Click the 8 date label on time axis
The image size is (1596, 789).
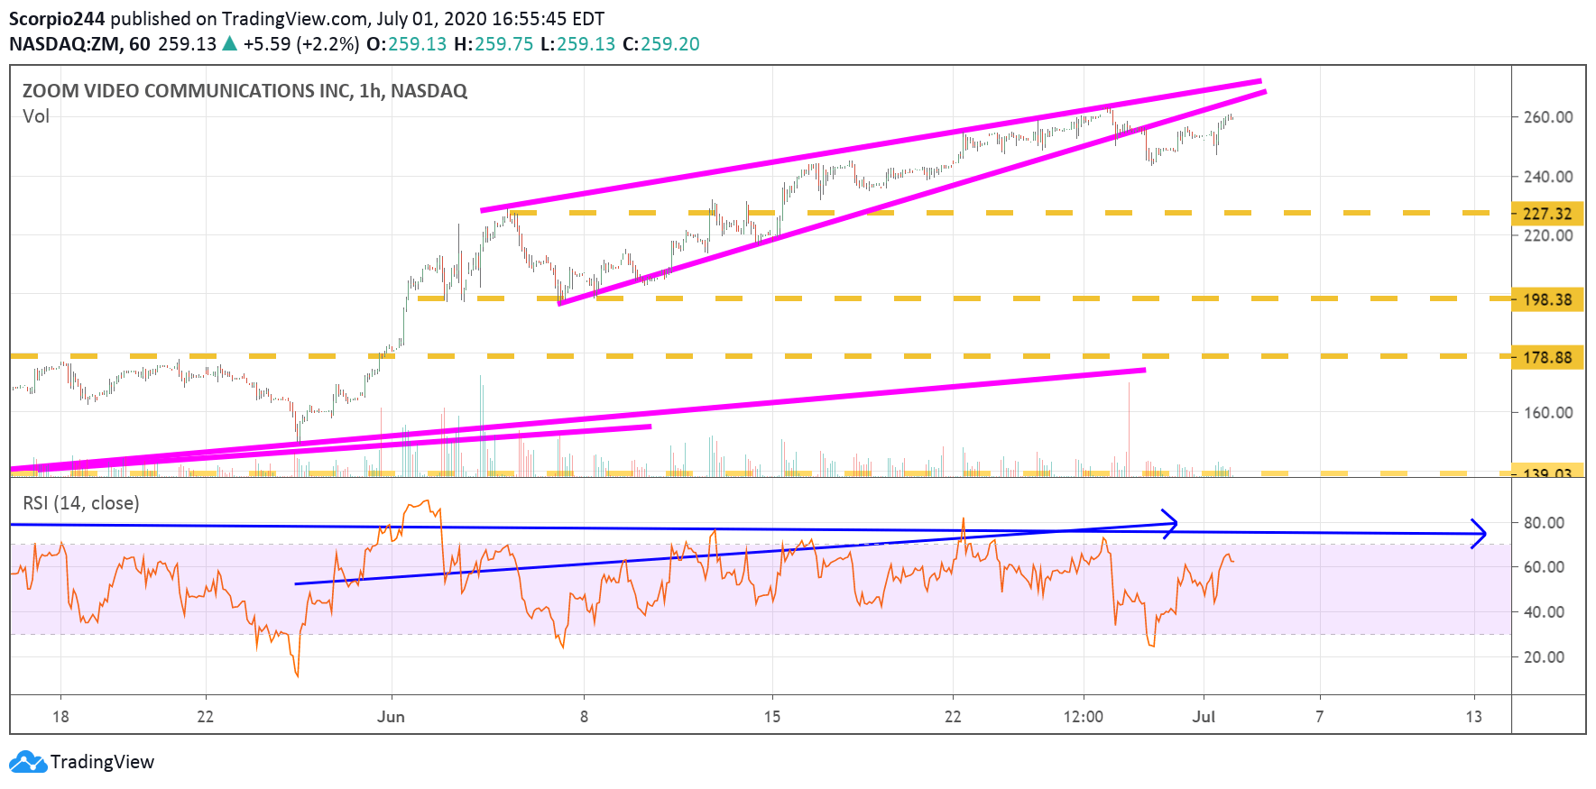click(x=585, y=717)
